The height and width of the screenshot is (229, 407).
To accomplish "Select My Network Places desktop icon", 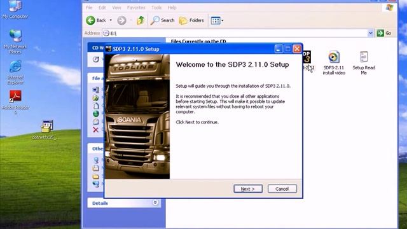I will pos(15,41).
